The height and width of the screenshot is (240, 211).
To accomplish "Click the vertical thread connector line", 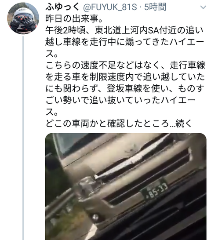I will (x=23, y=138).
